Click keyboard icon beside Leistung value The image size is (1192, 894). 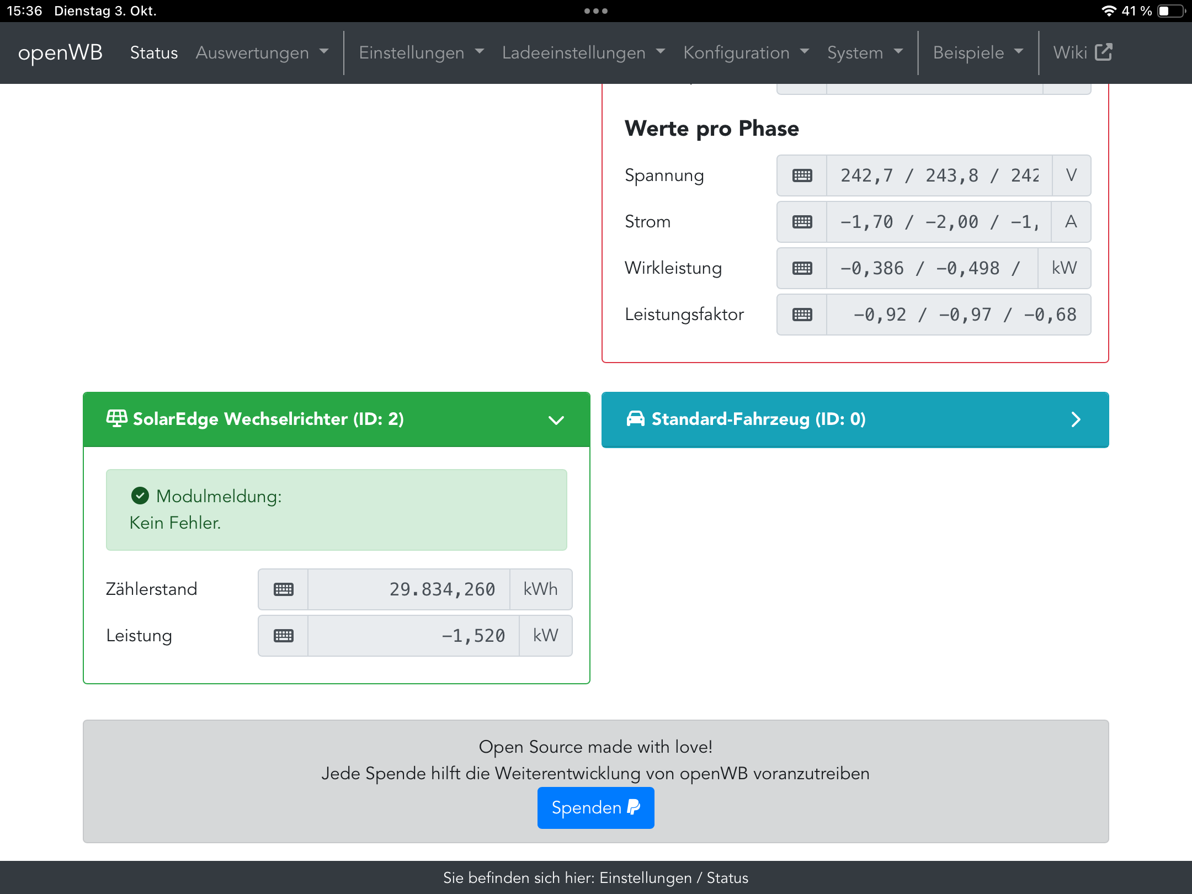[283, 636]
